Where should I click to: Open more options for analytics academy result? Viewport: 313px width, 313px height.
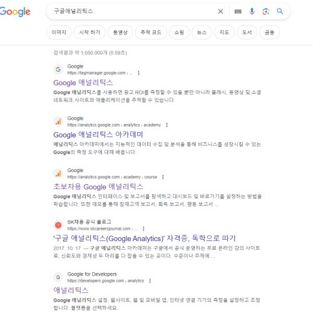click(x=167, y=125)
